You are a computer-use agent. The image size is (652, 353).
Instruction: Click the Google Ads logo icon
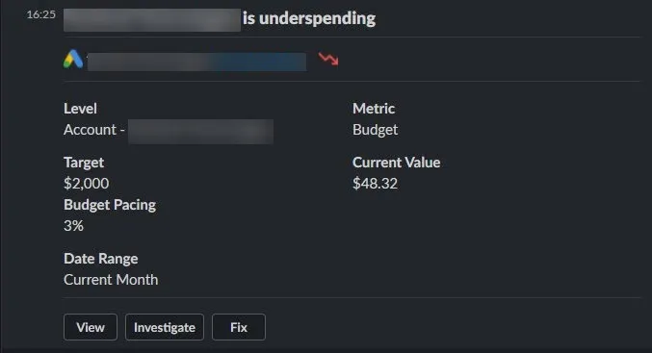click(73, 59)
